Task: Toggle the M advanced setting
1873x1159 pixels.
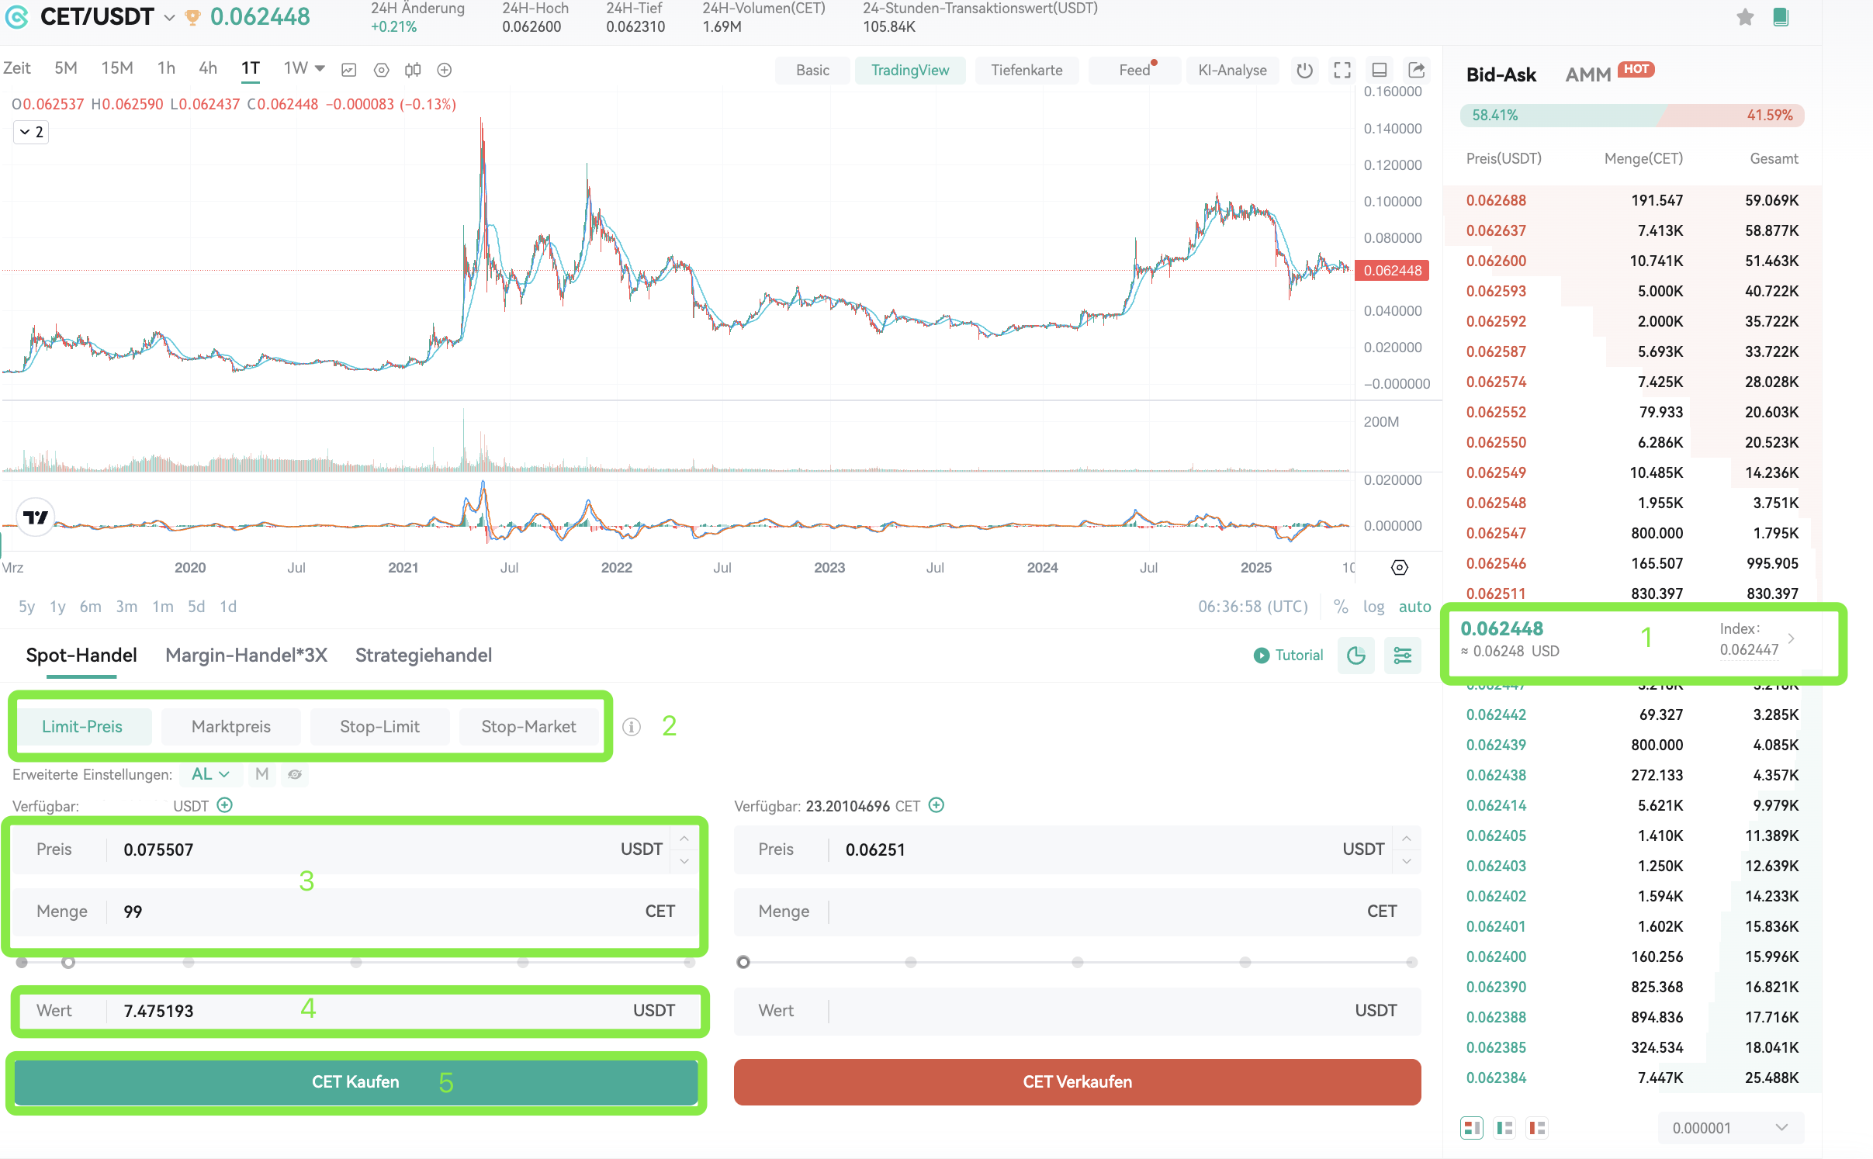Action: click(x=262, y=774)
